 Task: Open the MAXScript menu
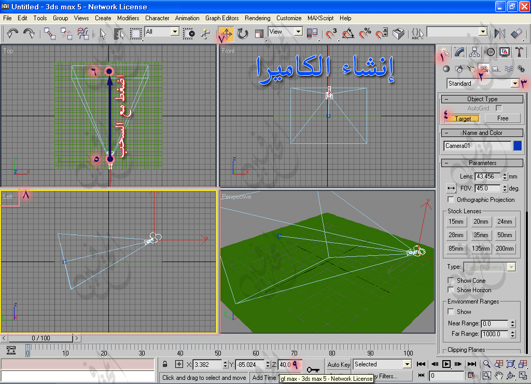tap(320, 18)
